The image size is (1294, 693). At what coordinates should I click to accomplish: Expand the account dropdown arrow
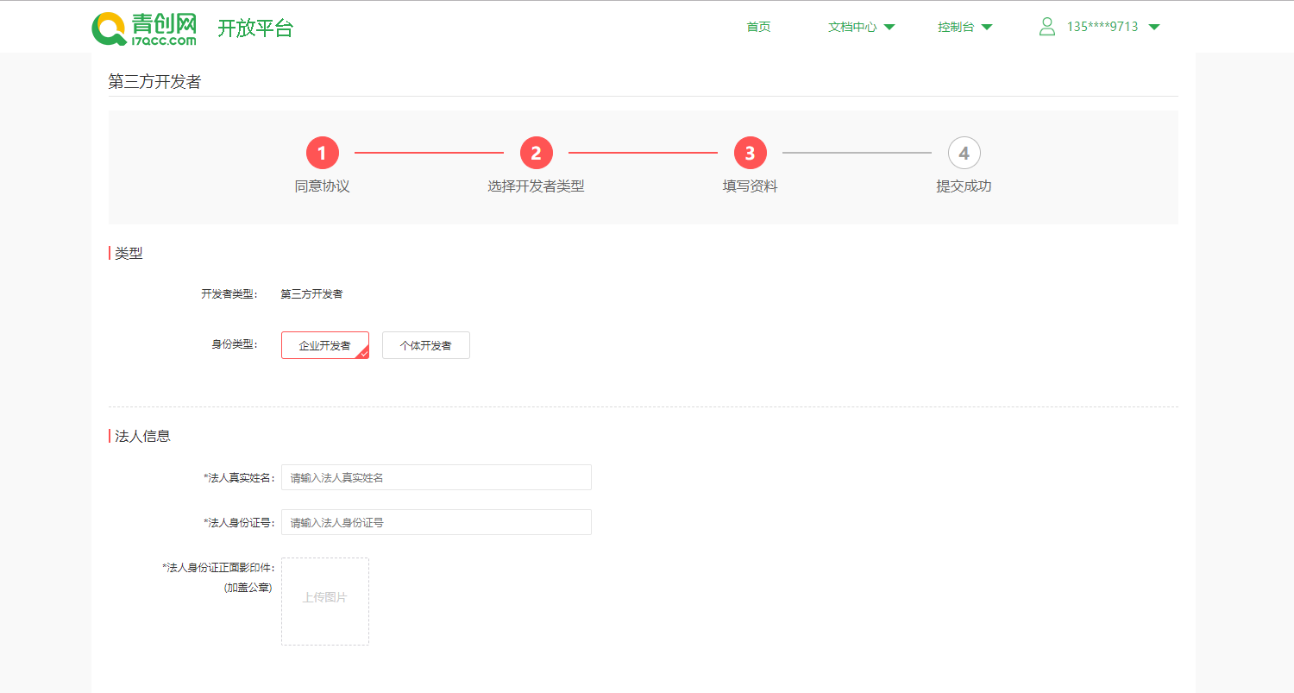(x=1154, y=27)
